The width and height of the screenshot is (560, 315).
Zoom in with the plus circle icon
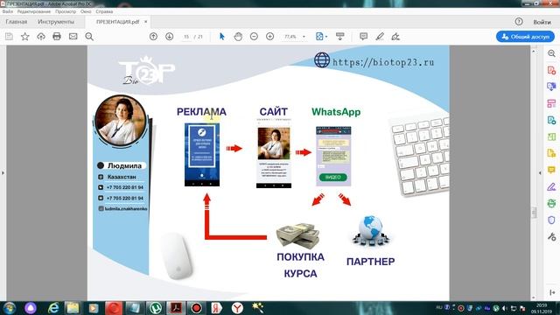(270, 37)
